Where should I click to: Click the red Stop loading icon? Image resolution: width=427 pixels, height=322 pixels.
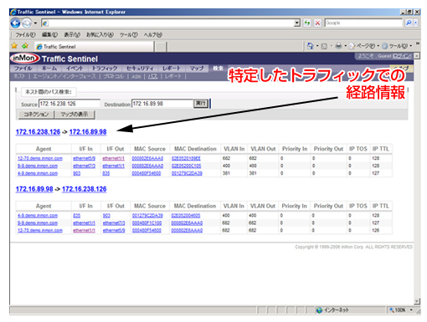[x=317, y=23]
